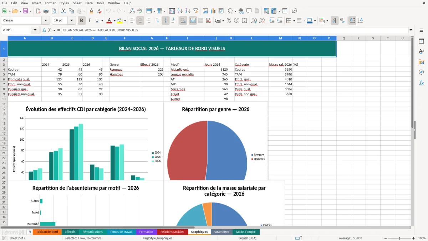Click the Copy icon

pyautogui.click(x=71, y=11)
